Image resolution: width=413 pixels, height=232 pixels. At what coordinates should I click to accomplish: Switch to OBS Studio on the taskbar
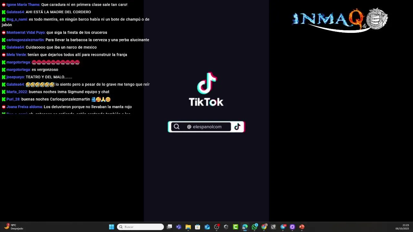(x=217, y=227)
